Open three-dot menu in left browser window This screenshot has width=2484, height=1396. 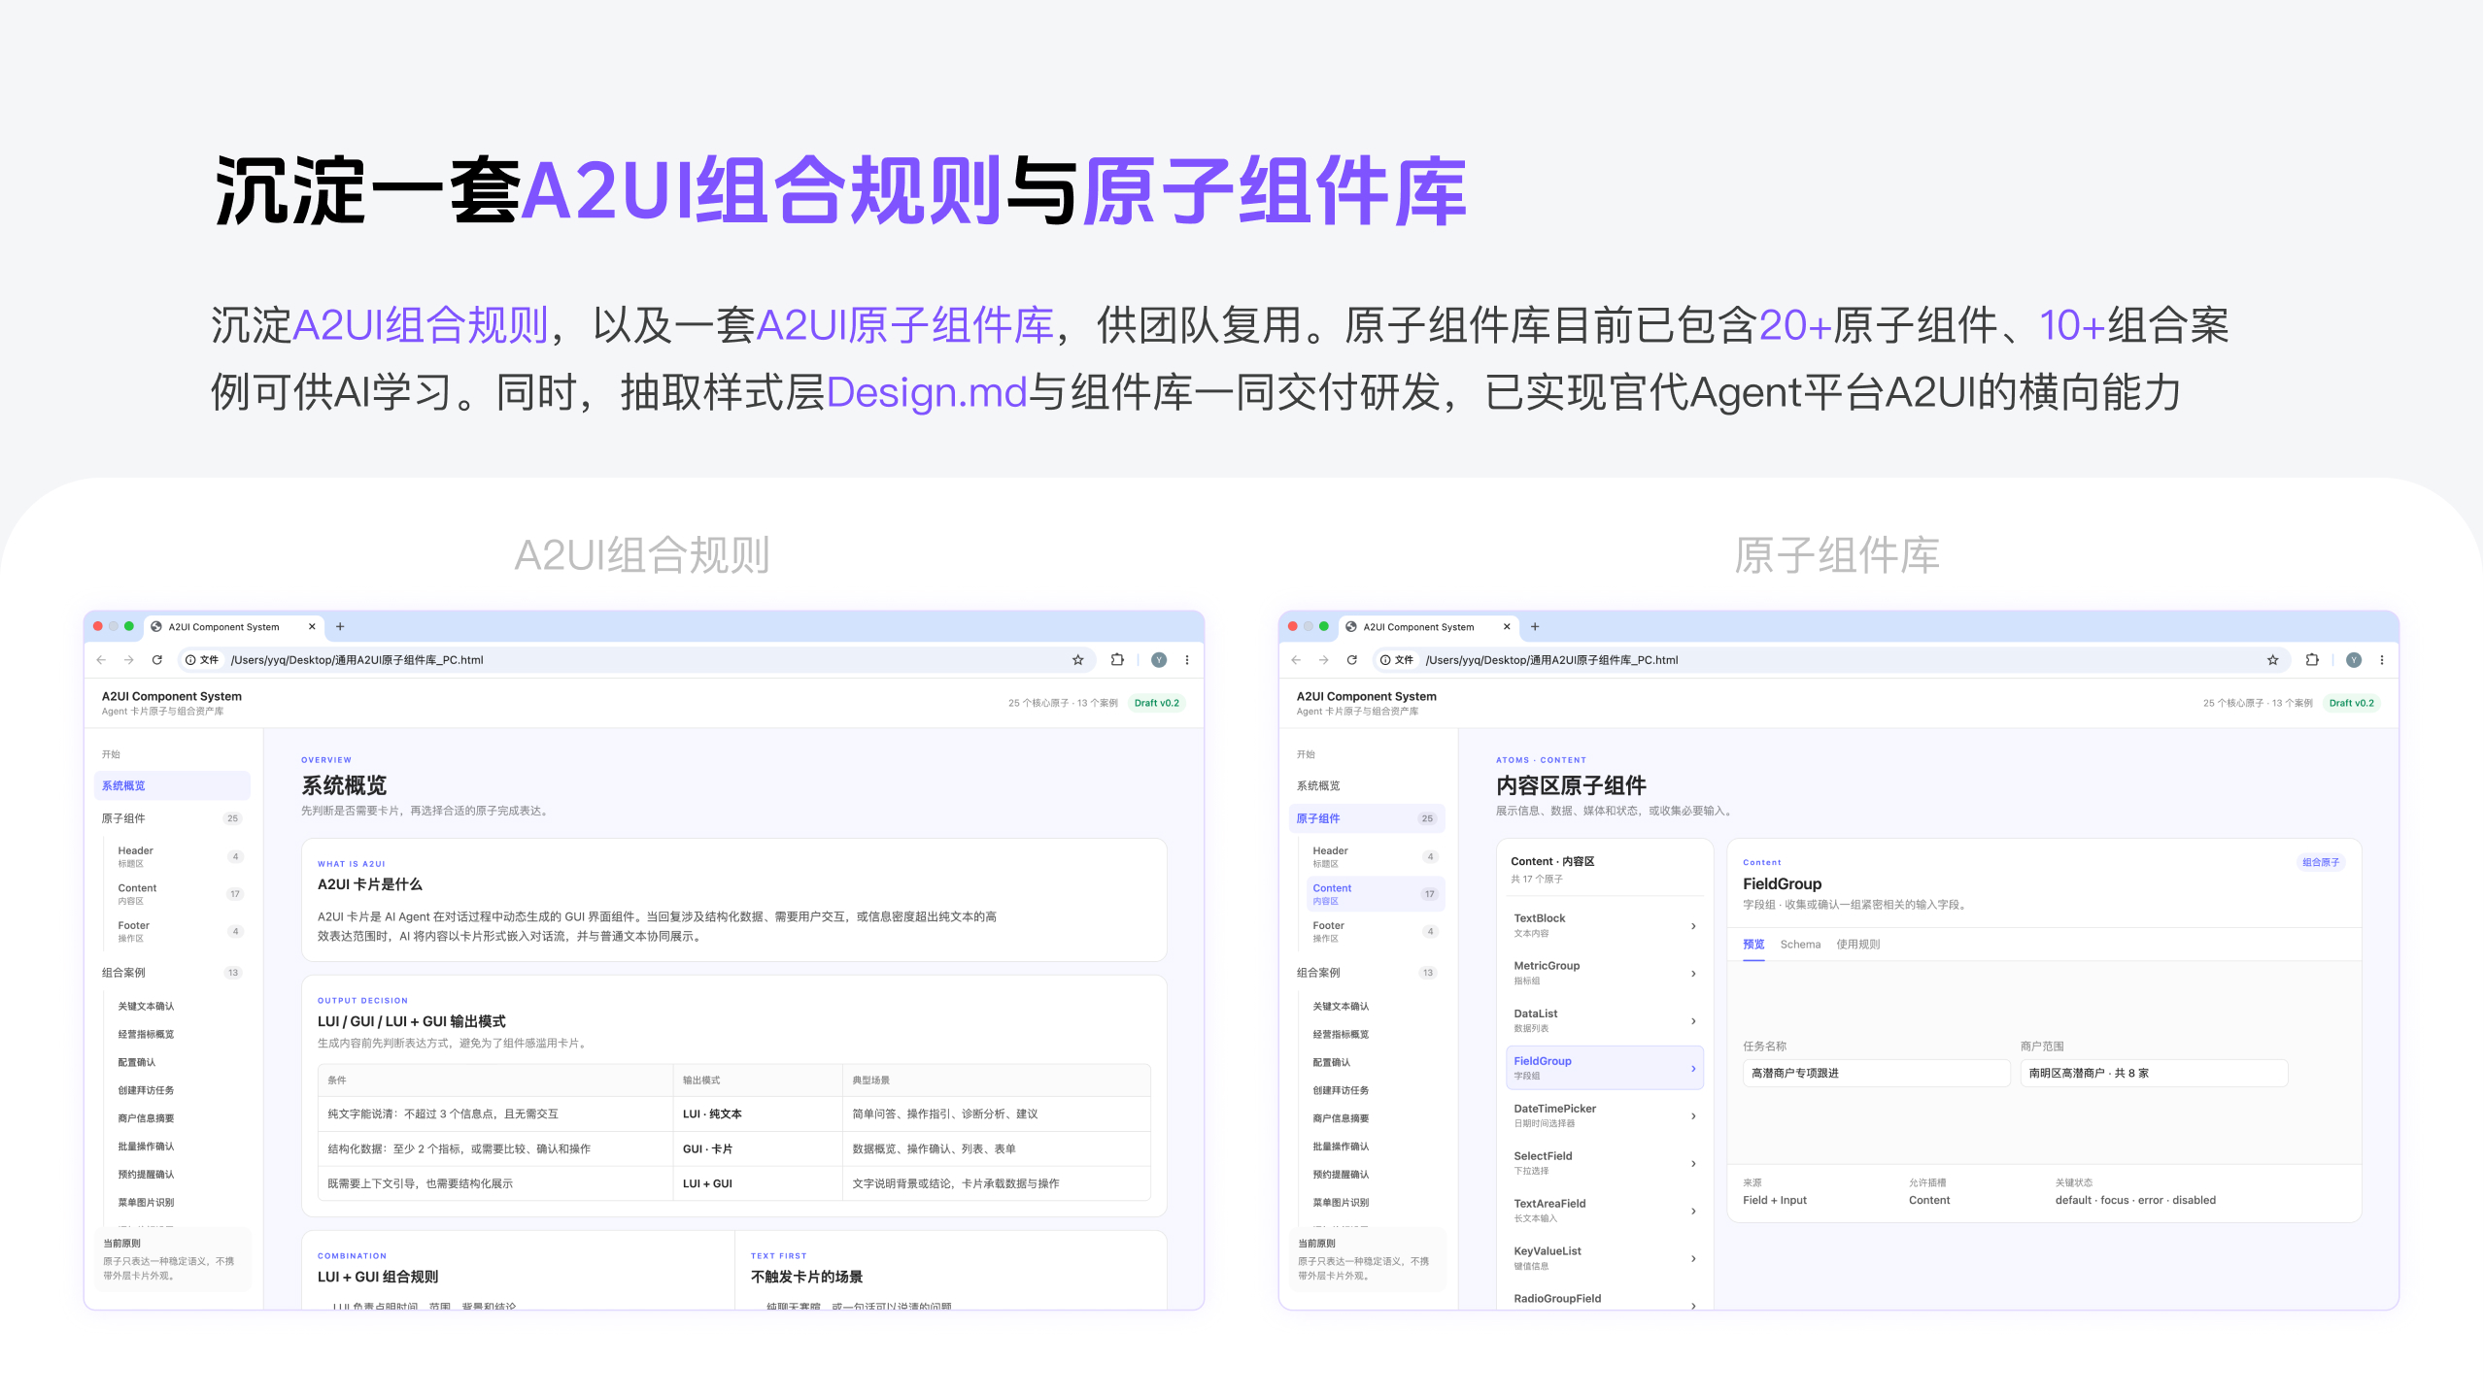click(1187, 660)
